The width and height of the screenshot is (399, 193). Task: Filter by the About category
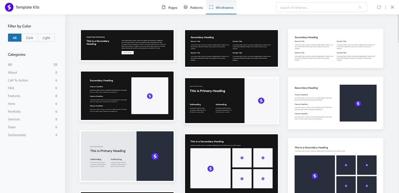pos(33,73)
